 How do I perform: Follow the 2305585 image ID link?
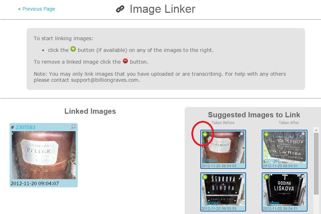[x=272, y=161]
